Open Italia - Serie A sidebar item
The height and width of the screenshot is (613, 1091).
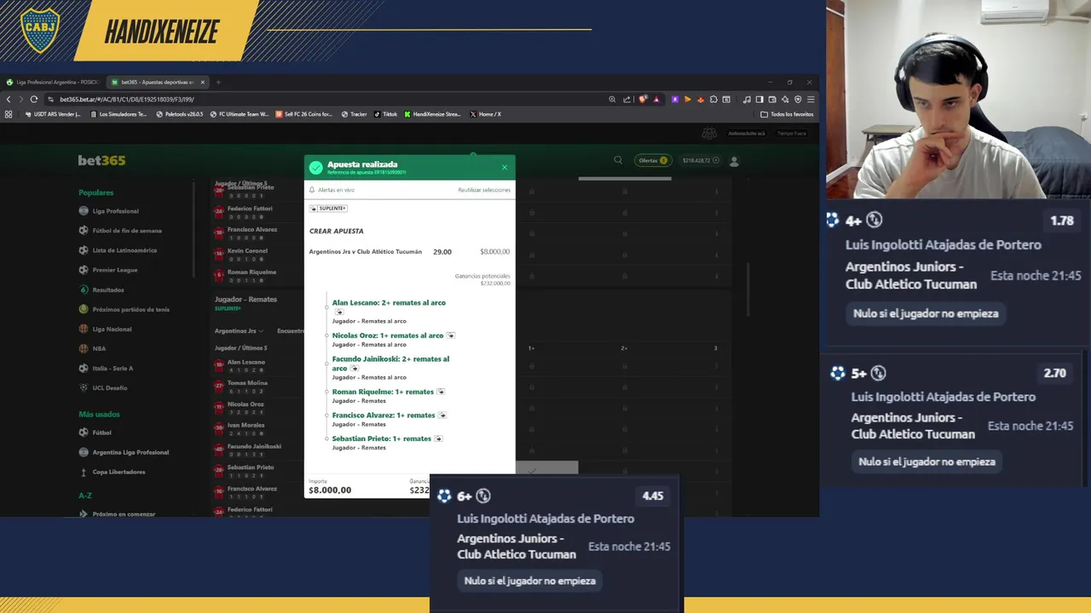tap(106, 368)
